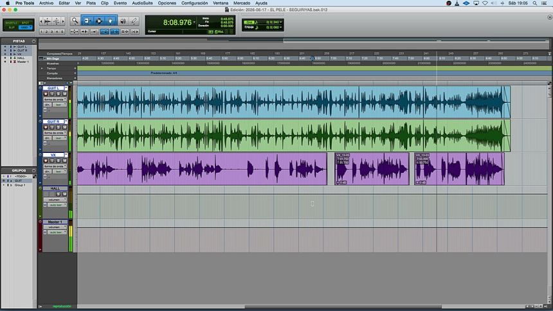
Task: Record-enable the GUIT L track
Action: 46,94
